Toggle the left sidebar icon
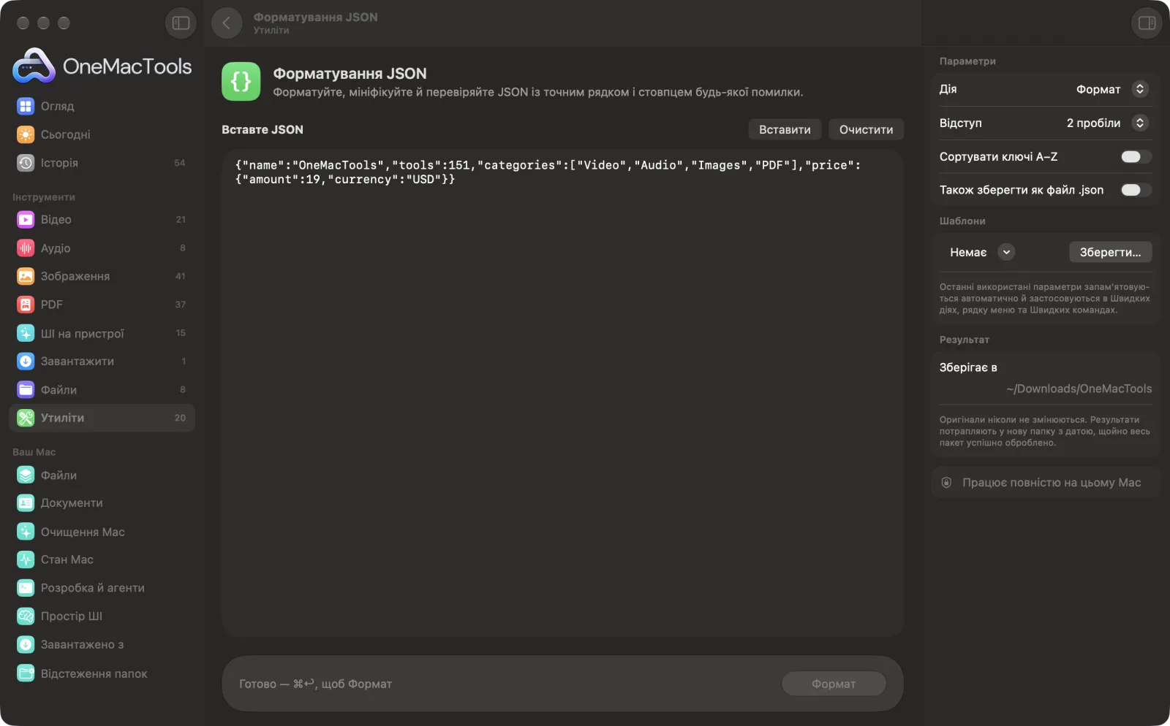 181,23
